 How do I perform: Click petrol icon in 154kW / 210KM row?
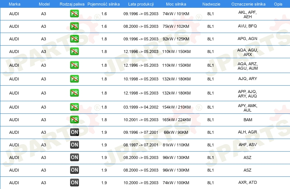(74, 107)
